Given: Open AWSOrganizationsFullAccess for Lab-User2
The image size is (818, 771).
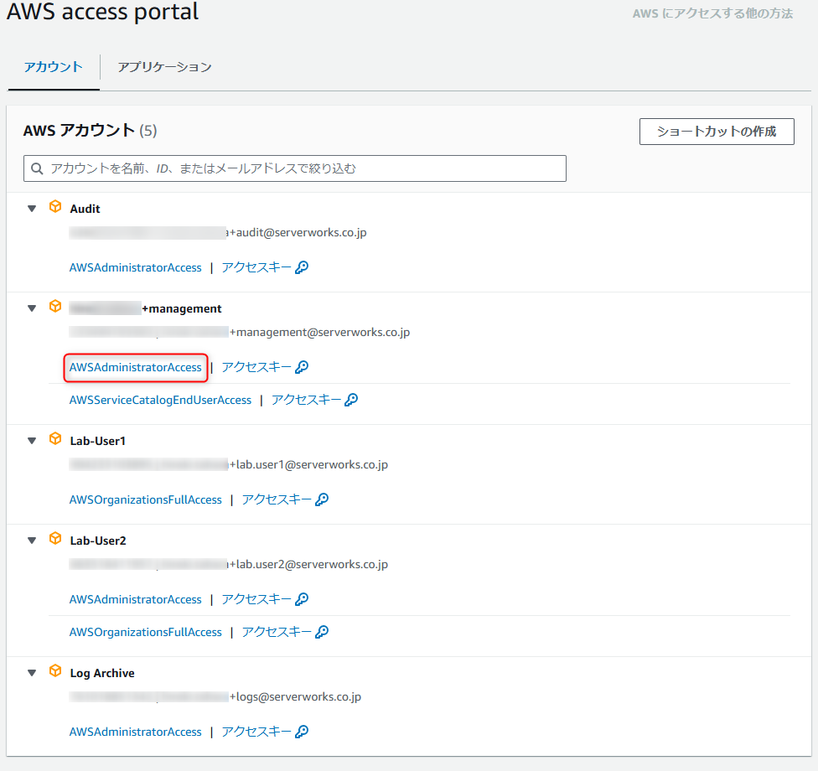Looking at the screenshot, I should (146, 632).
